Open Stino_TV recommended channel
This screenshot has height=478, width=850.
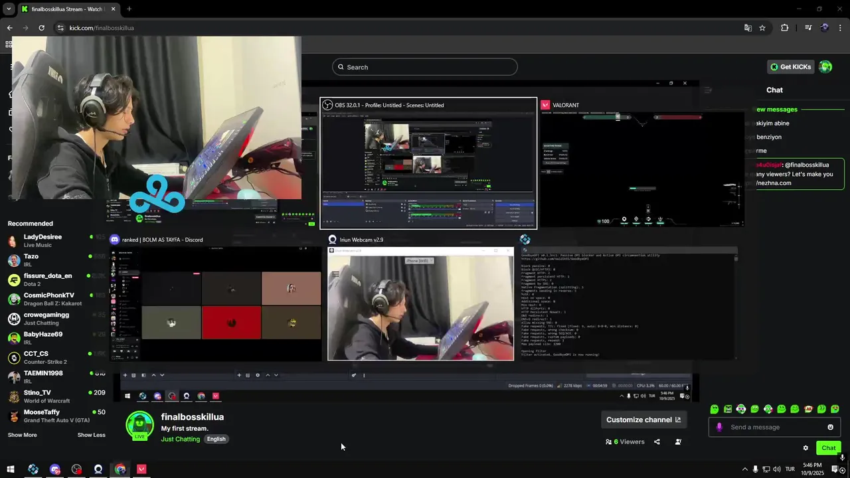click(x=57, y=396)
